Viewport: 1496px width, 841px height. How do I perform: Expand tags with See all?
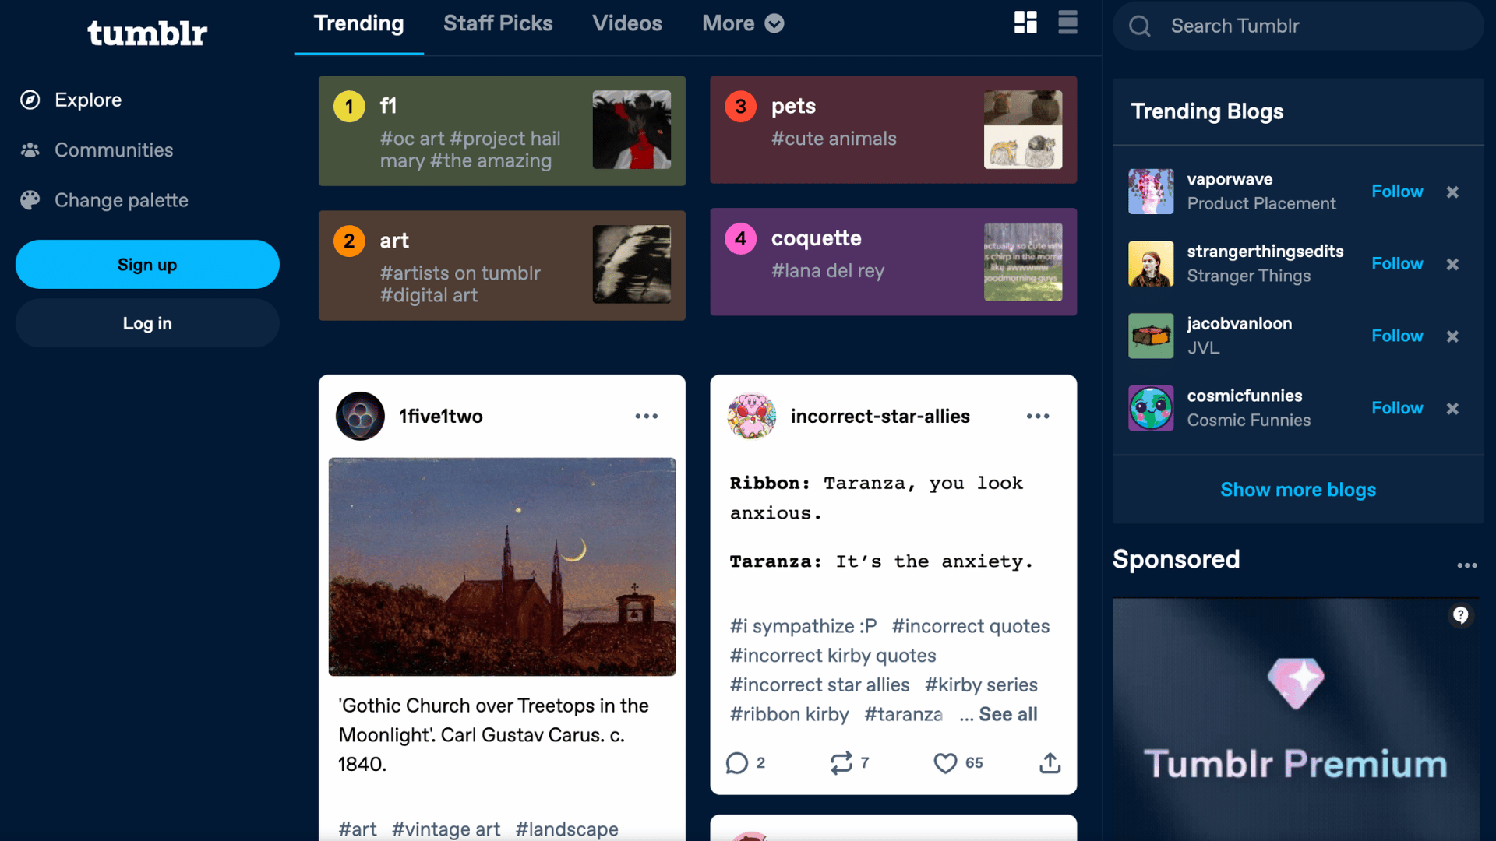click(1008, 714)
